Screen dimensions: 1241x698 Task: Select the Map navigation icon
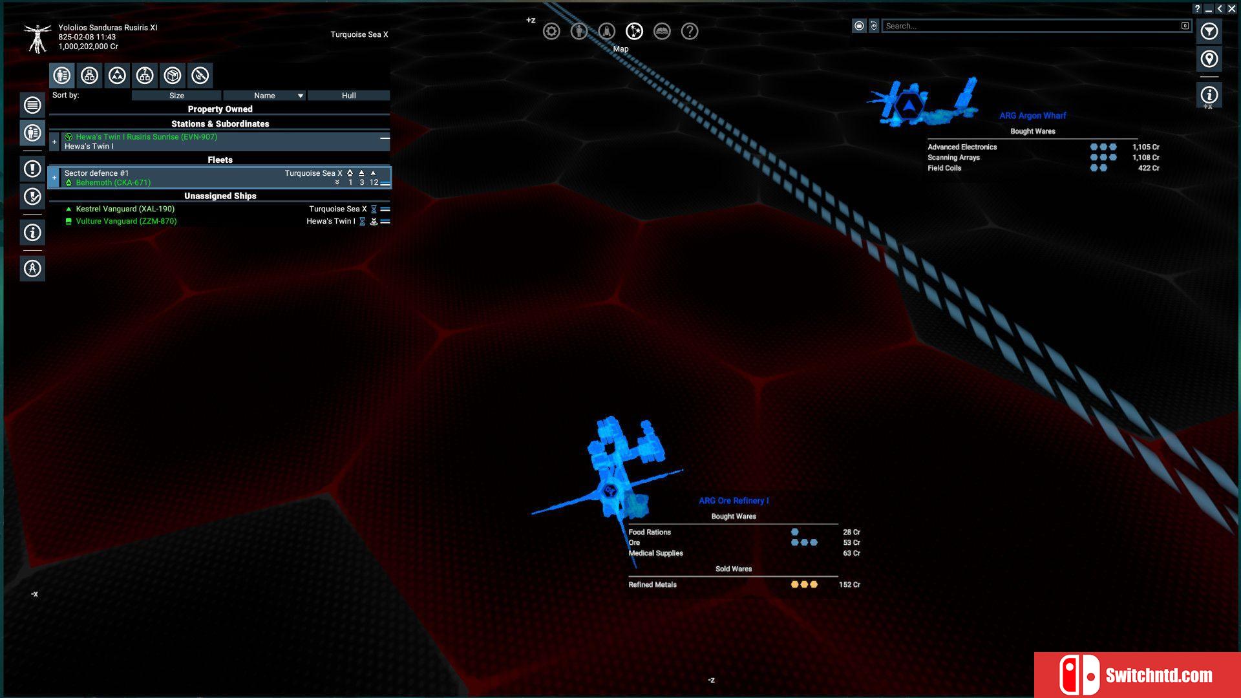coord(635,31)
